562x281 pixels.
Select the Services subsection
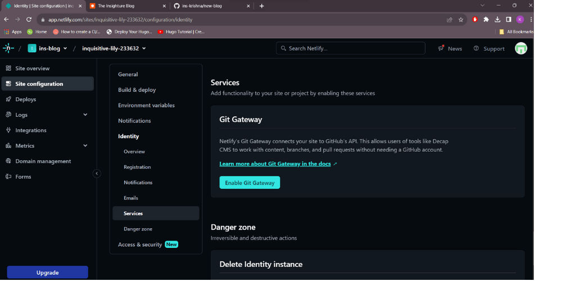pyautogui.click(x=156, y=213)
